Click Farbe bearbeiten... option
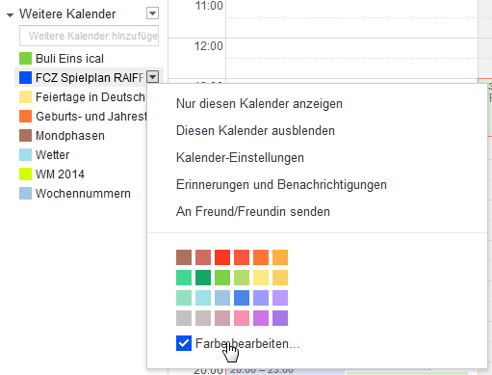The height and width of the screenshot is (375, 492). click(x=247, y=343)
